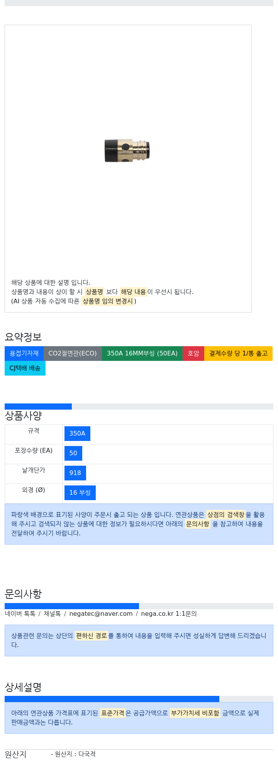Viewport: 278px width, 762px height.
Task: Open 네이버 톡톡 inquiry link
Action: point(20,613)
